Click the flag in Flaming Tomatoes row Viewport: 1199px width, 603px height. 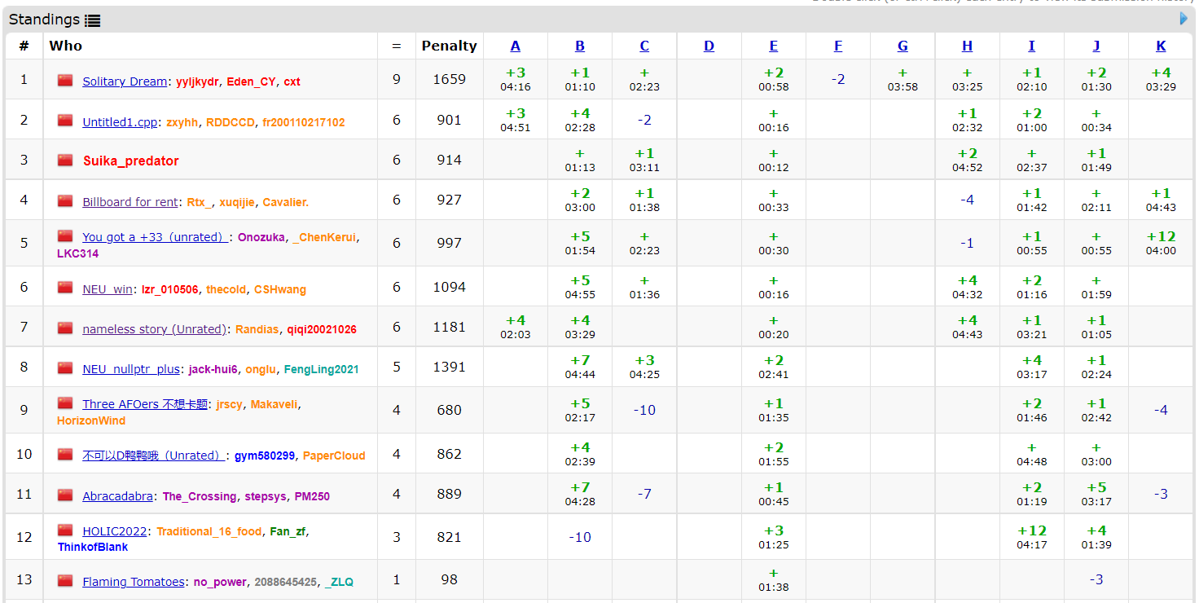click(65, 580)
